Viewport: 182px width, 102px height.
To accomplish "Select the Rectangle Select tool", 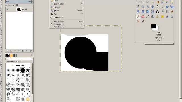I will 138,2.
